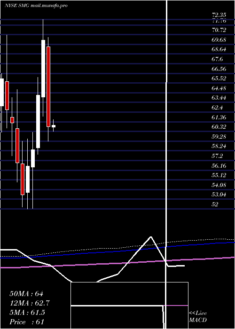
Task: Select the 61.36 price axis label
Action: pos(219,117)
